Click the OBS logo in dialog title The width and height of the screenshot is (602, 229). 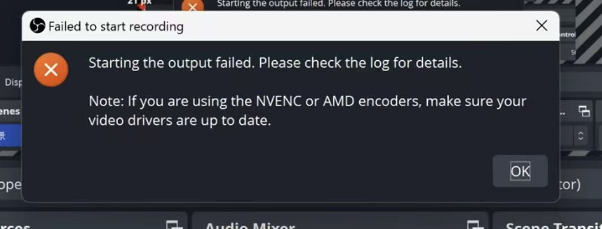click(37, 26)
